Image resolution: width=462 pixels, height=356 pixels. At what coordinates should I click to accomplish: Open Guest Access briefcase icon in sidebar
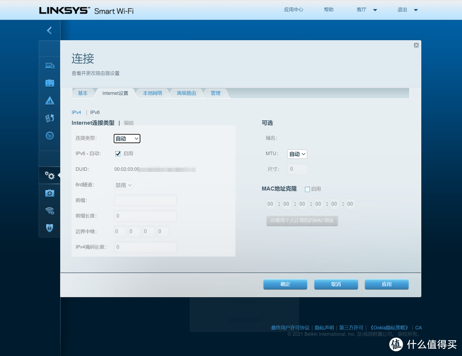click(50, 83)
